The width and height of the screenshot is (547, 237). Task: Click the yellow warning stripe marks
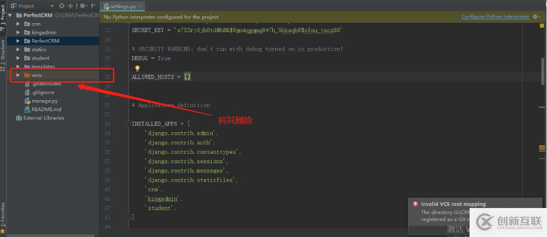click(542, 149)
